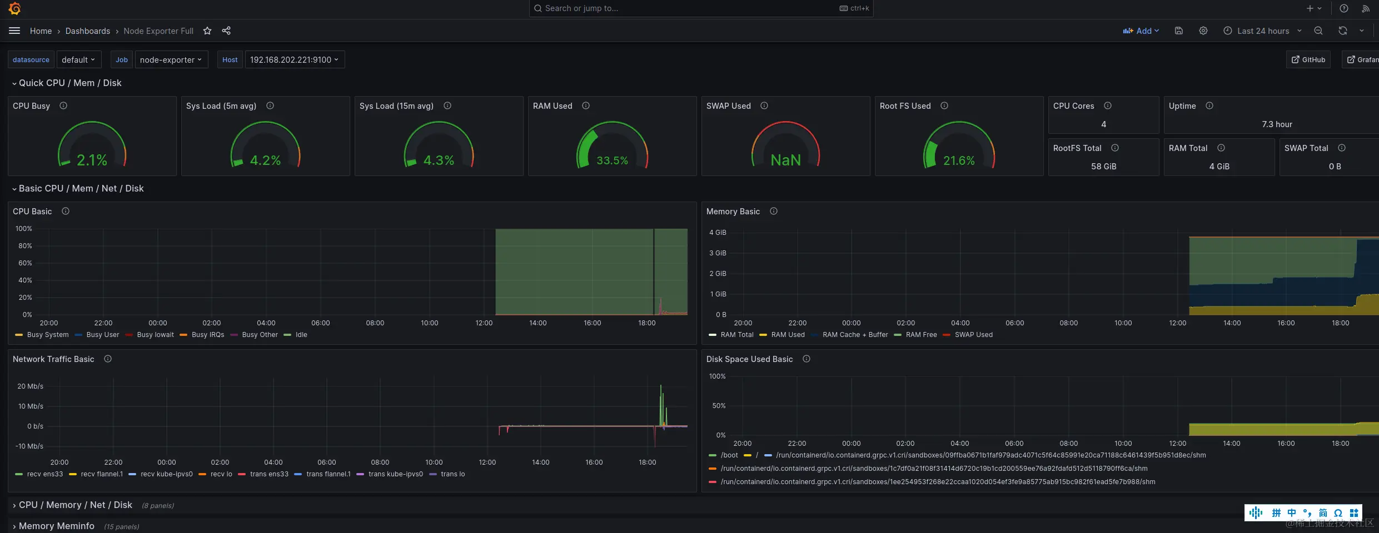Screen dimensions: 1379x533
Task: Open the refresh interval dropdown arrow
Action: [1362, 31]
